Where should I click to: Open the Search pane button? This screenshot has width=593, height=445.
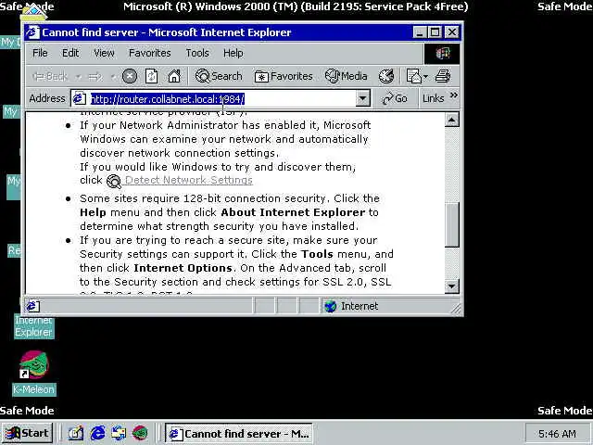tap(219, 76)
